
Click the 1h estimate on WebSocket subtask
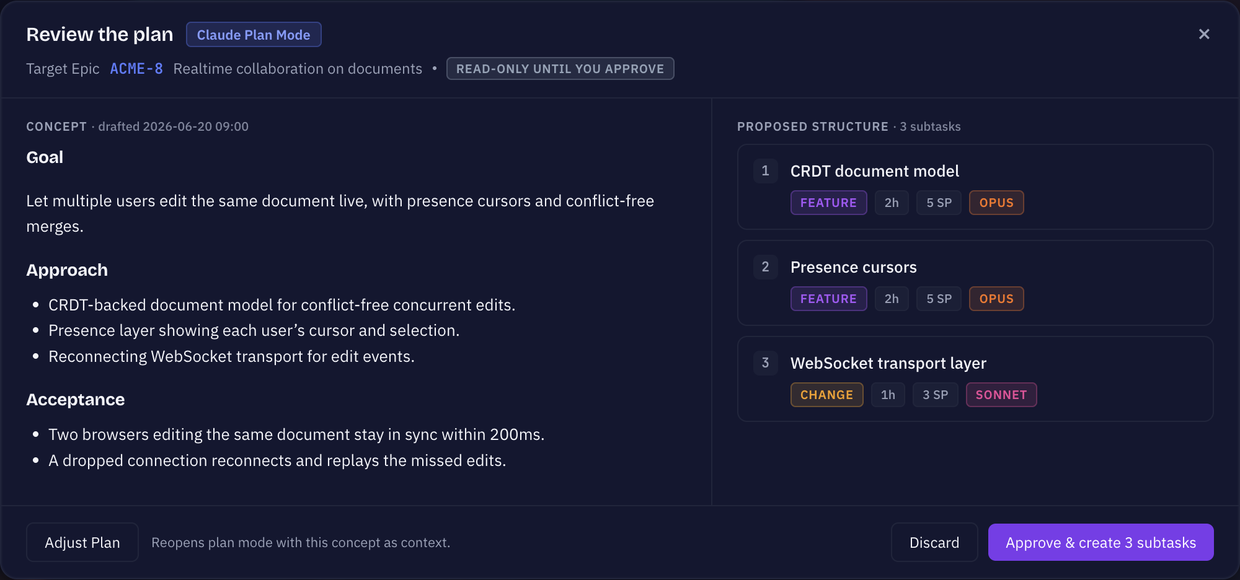pos(888,395)
